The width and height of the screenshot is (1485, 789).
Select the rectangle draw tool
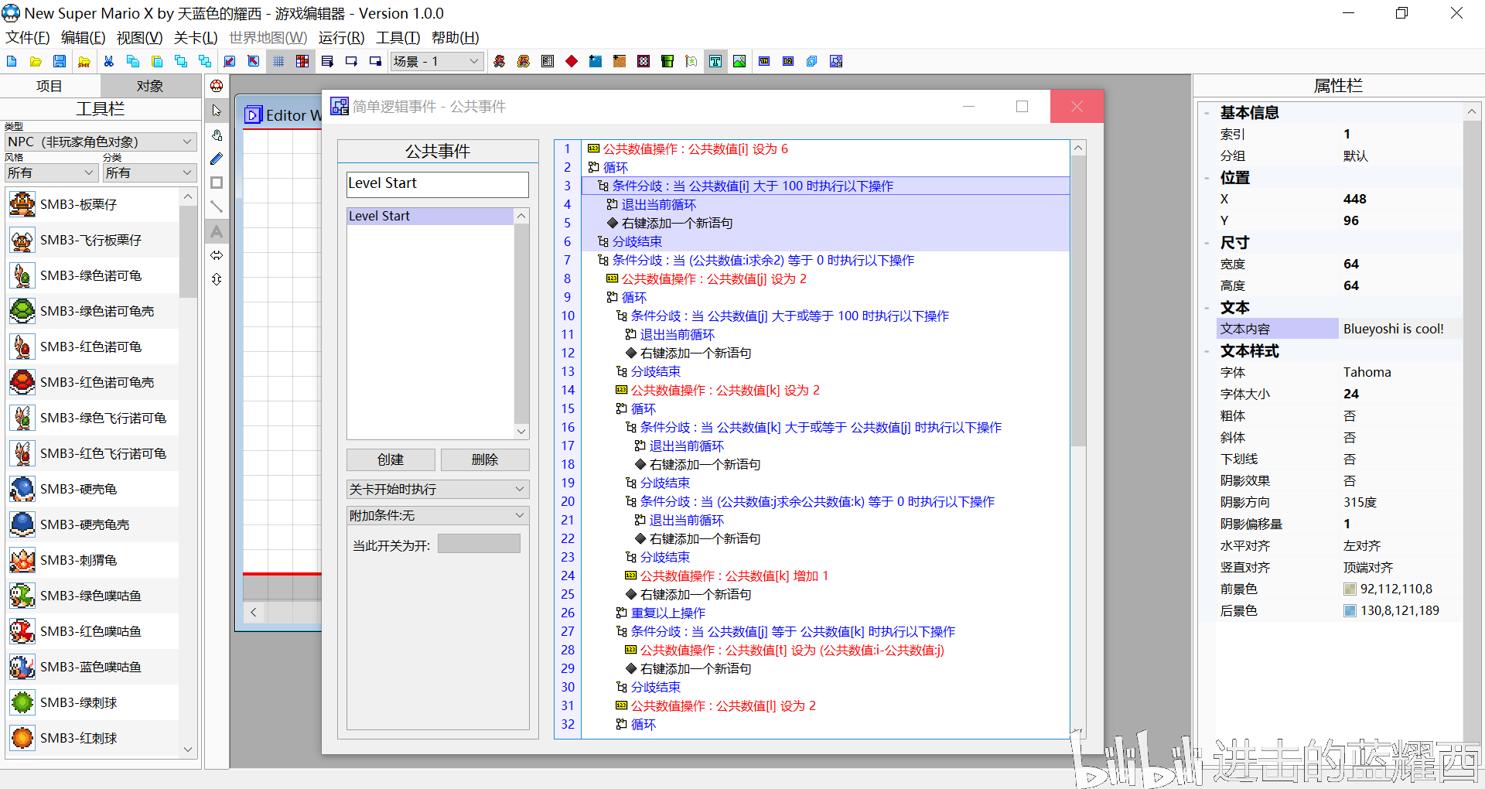[x=217, y=183]
